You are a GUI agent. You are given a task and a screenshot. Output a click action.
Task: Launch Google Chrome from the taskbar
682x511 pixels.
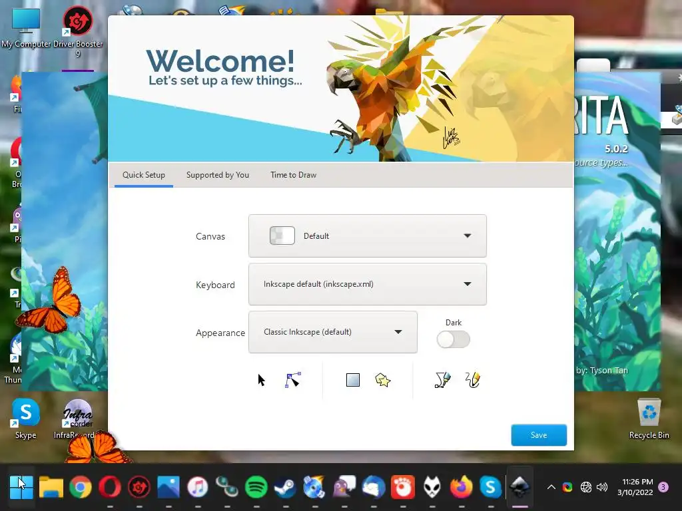click(x=80, y=487)
